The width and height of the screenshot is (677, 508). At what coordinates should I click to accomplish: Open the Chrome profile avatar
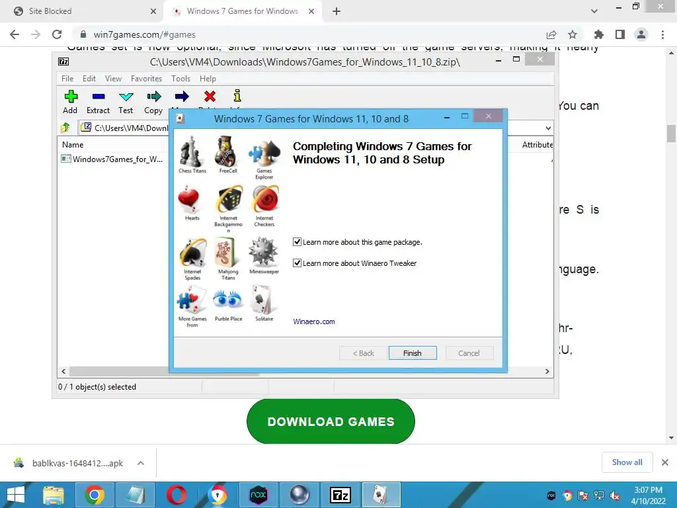[641, 34]
